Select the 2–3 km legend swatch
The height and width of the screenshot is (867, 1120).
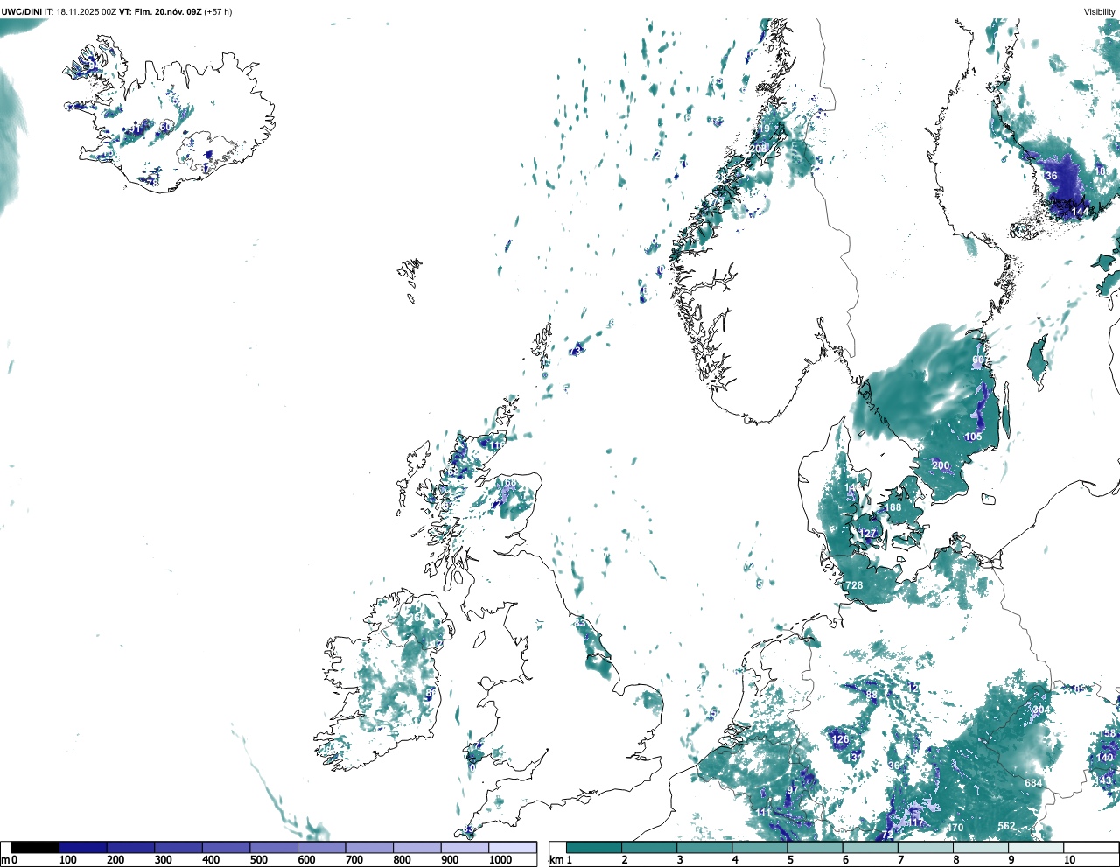649,847
